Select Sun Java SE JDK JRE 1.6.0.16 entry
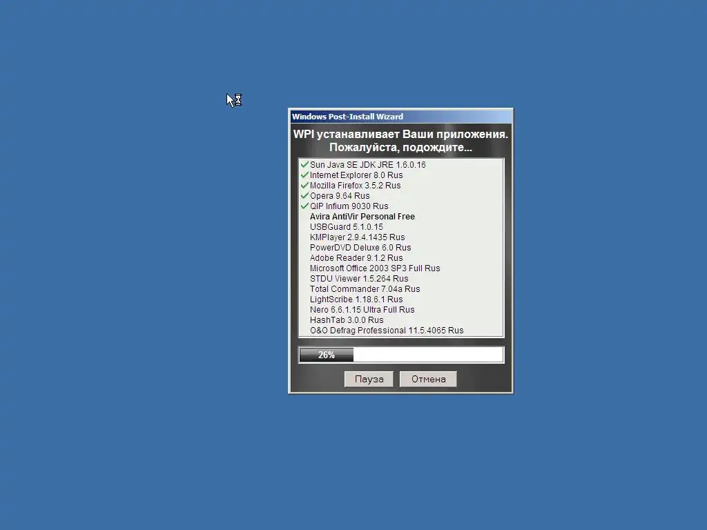Viewport: 707px width, 530px height. (367, 165)
